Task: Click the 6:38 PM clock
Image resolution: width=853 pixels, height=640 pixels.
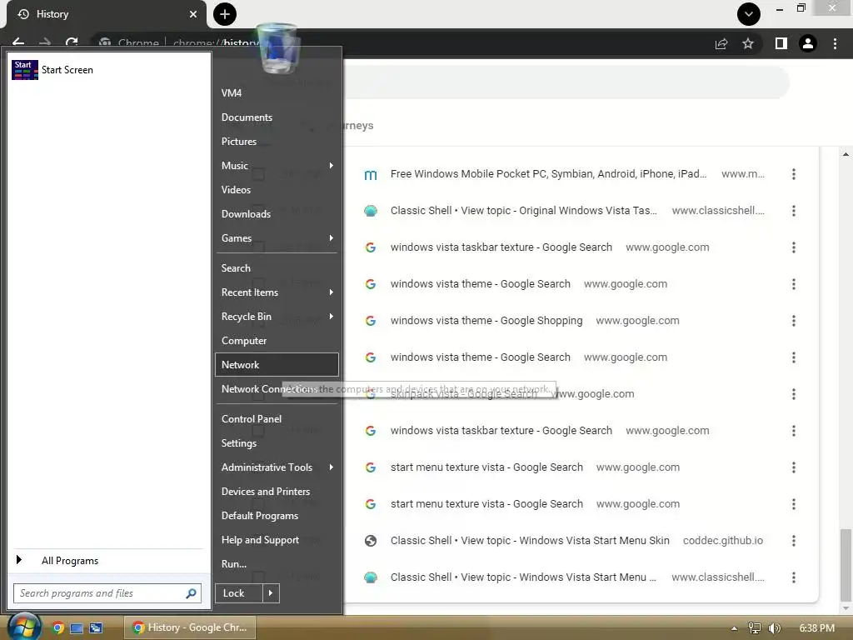Action: (x=816, y=628)
